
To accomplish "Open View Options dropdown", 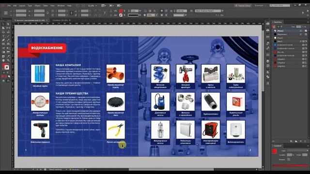I will (104, 6).
